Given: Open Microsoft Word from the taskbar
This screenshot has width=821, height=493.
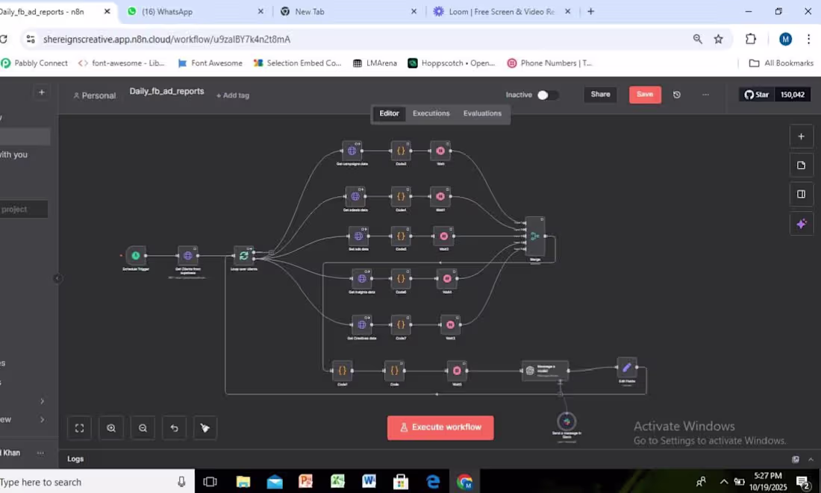Looking at the screenshot, I should tap(369, 481).
